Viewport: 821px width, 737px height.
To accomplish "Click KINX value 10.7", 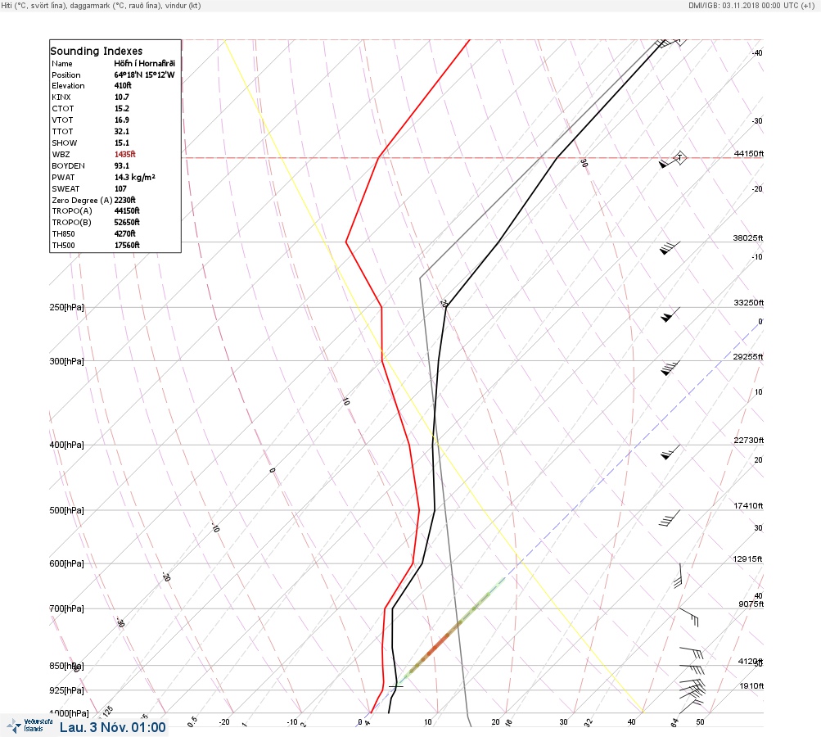I will pyautogui.click(x=121, y=97).
